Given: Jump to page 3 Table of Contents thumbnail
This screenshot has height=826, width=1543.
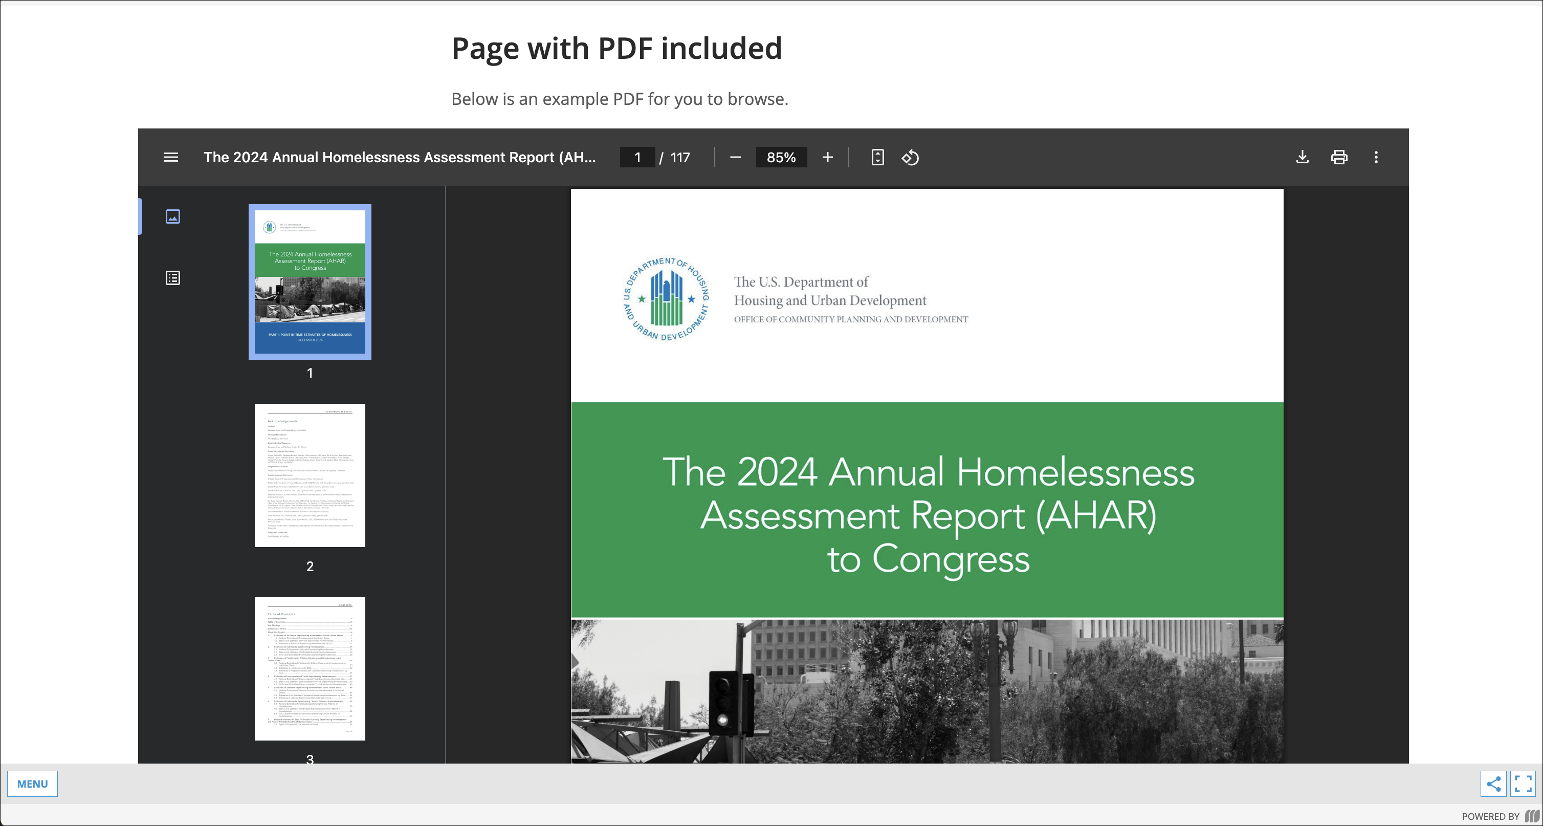Looking at the screenshot, I should tap(310, 668).
